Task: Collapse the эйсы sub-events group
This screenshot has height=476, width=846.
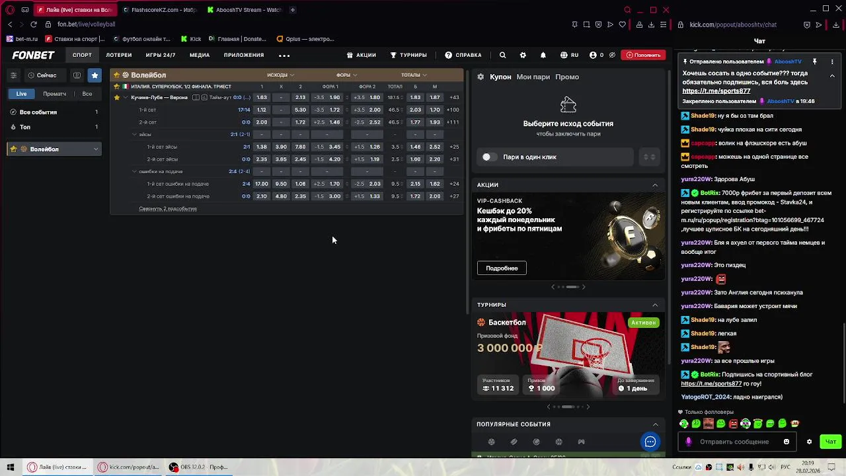Action: [x=134, y=134]
